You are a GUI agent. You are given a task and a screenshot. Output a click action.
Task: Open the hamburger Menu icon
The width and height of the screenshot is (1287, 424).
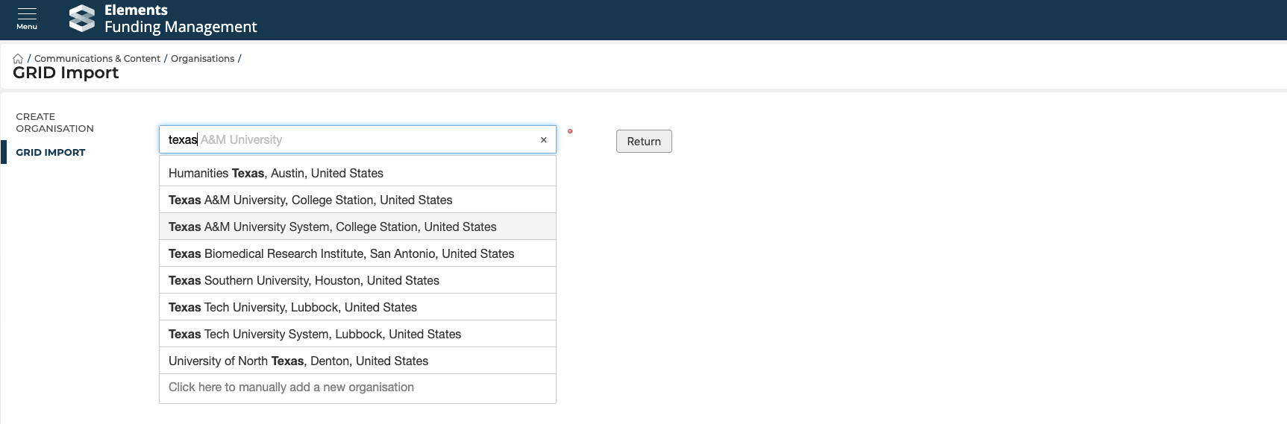tap(27, 19)
